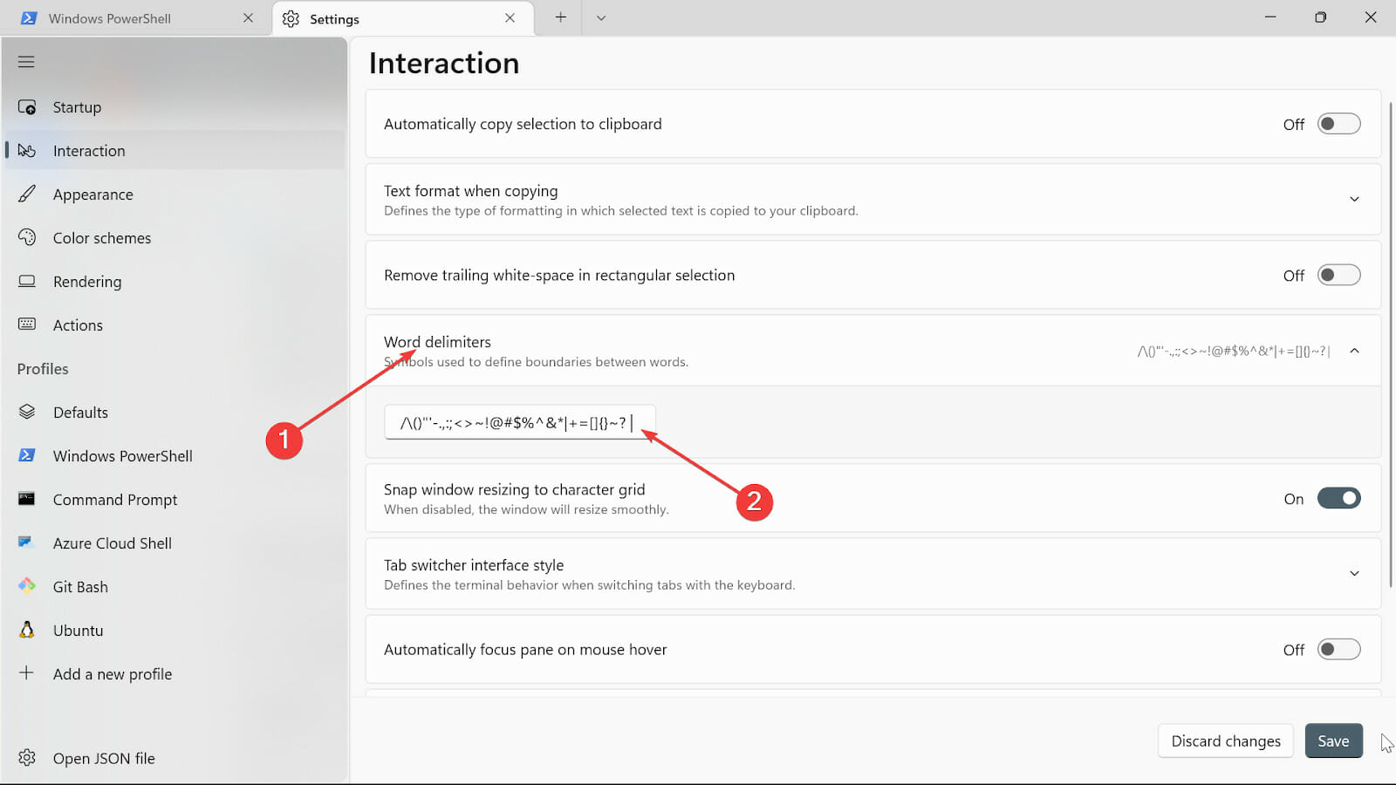Click the Word delimiters preview value text

tap(1234, 351)
